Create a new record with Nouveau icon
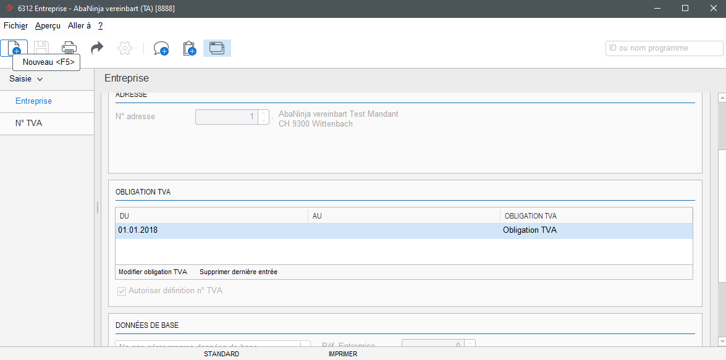This screenshot has height=360, width=726. click(14, 48)
